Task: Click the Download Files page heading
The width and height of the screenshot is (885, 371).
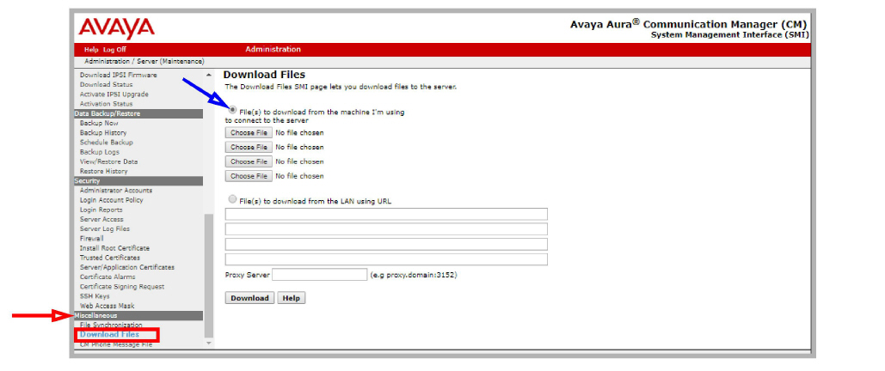Action: click(x=264, y=75)
